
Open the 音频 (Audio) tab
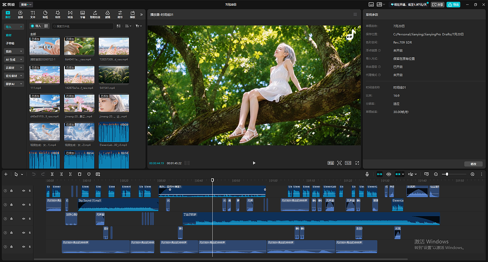pos(20,14)
